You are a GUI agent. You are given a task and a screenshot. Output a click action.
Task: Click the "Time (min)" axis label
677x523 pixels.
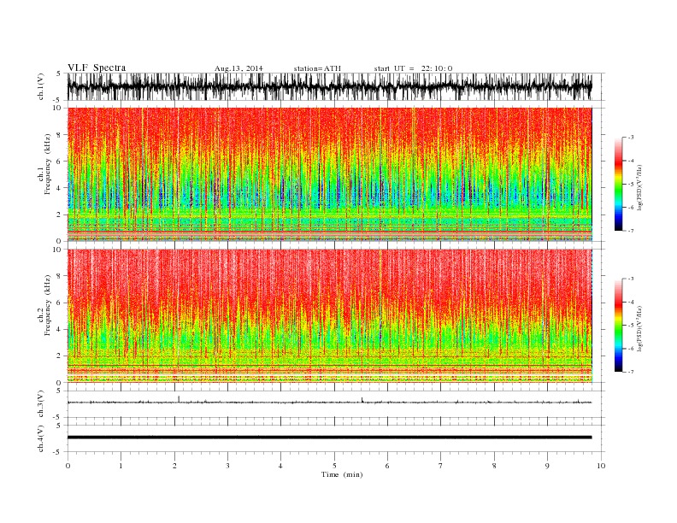(x=342, y=474)
